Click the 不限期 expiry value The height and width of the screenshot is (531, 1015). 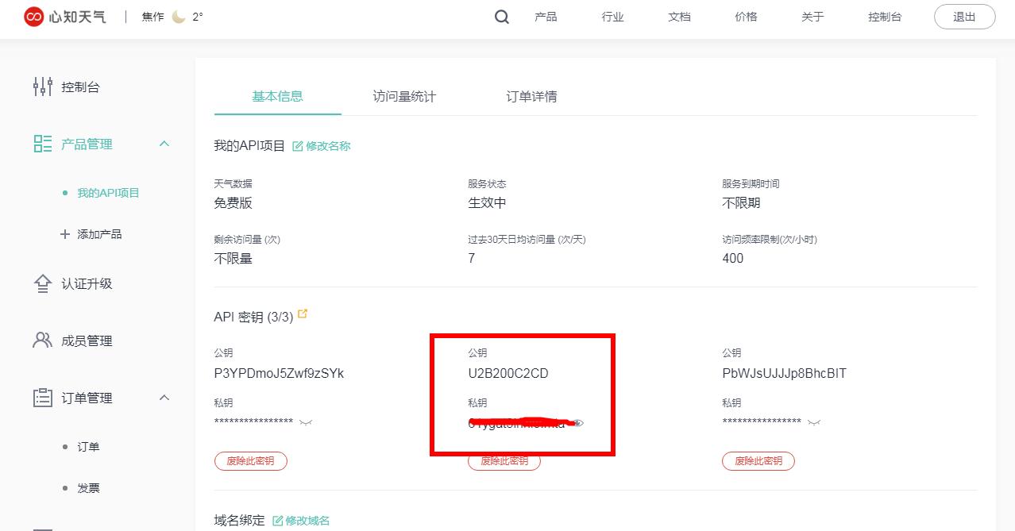pos(741,202)
